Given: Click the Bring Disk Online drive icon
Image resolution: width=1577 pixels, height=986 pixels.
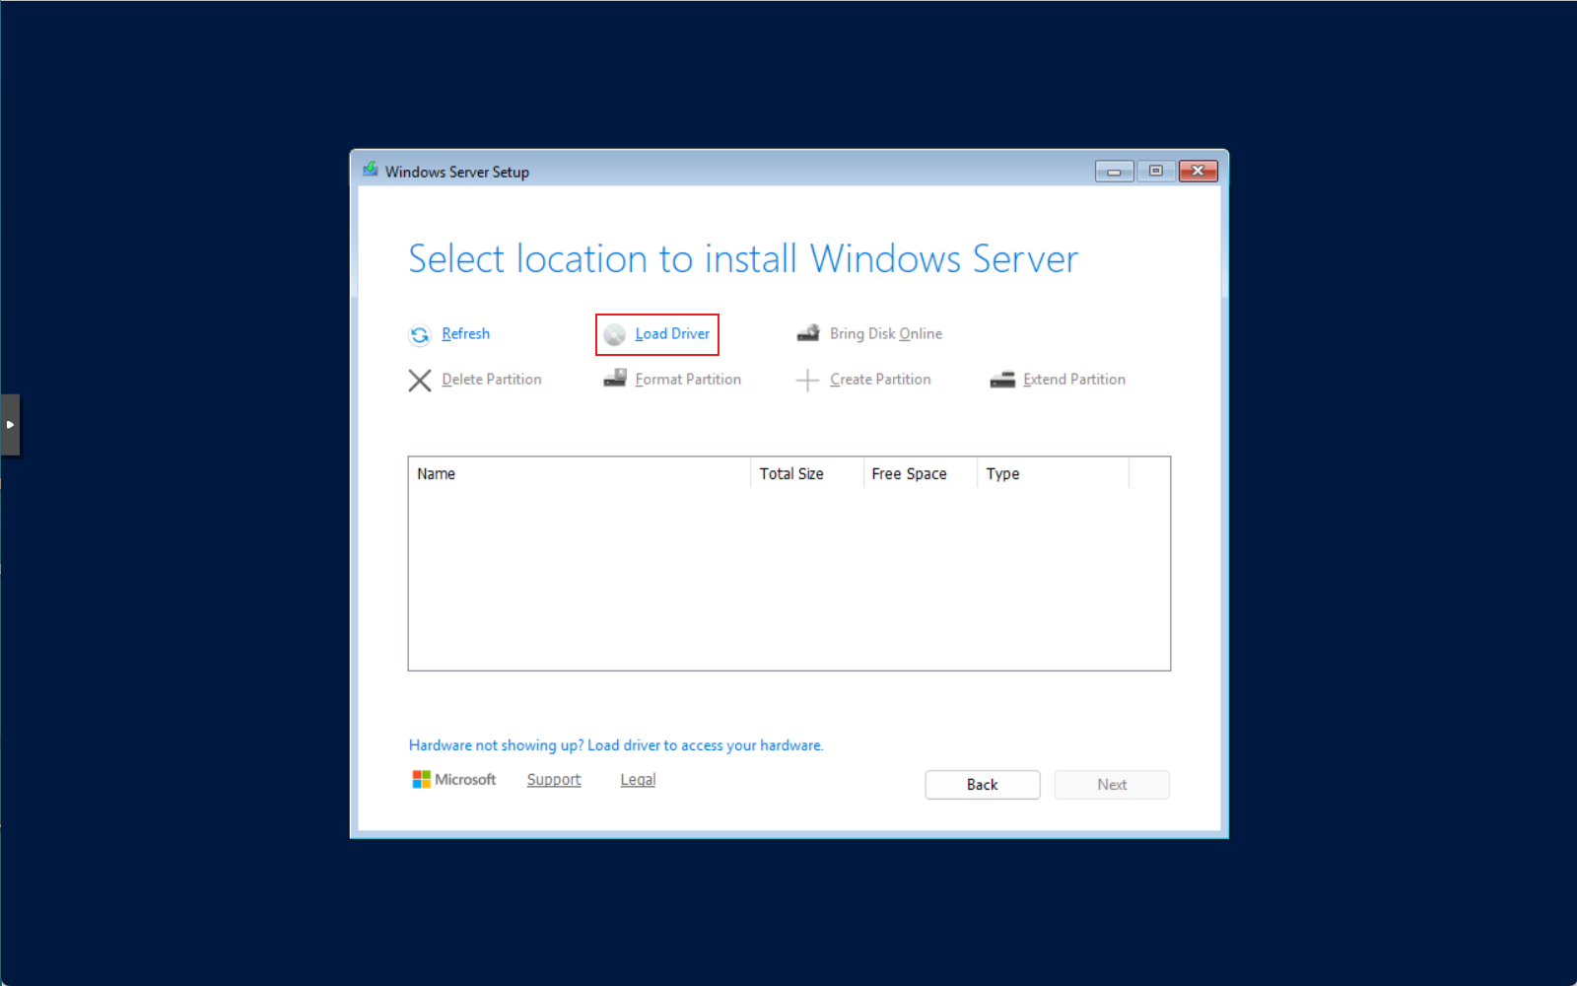Looking at the screenshot, I should point(808,333).
